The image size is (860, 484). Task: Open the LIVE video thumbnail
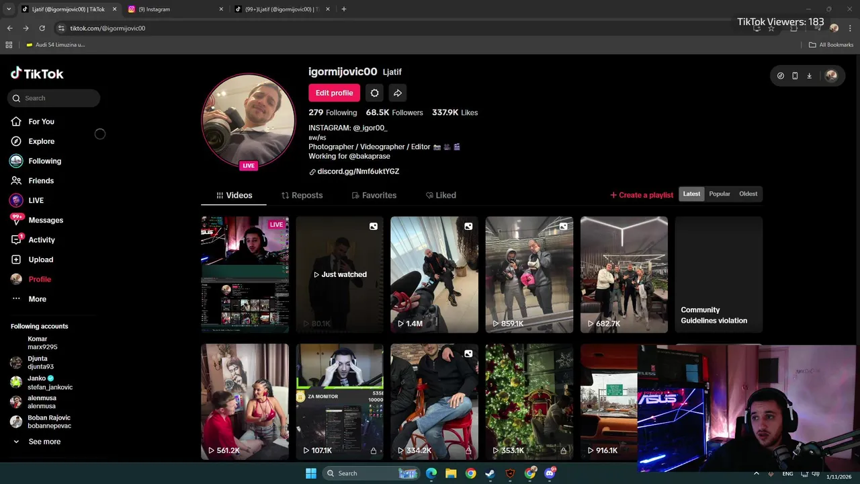[245, 274]
